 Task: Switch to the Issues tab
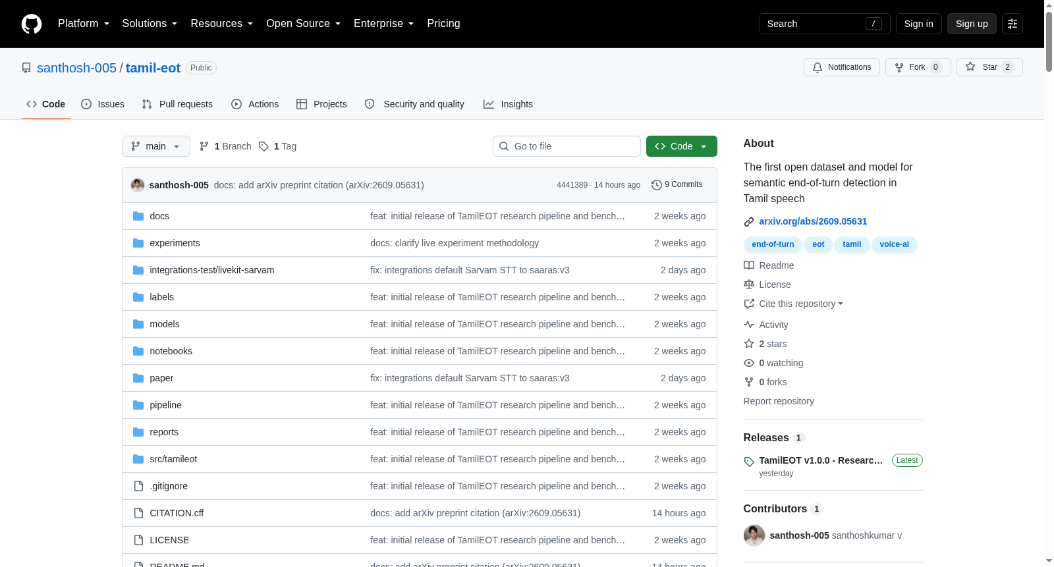pos(103,104)
